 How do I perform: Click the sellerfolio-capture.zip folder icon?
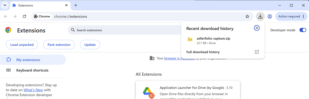click(190, 39)
